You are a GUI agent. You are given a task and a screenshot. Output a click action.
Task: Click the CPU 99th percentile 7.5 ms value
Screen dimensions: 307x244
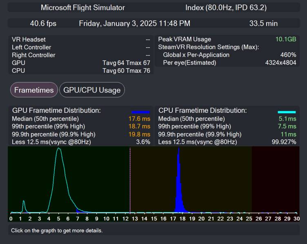coord(287,126)
